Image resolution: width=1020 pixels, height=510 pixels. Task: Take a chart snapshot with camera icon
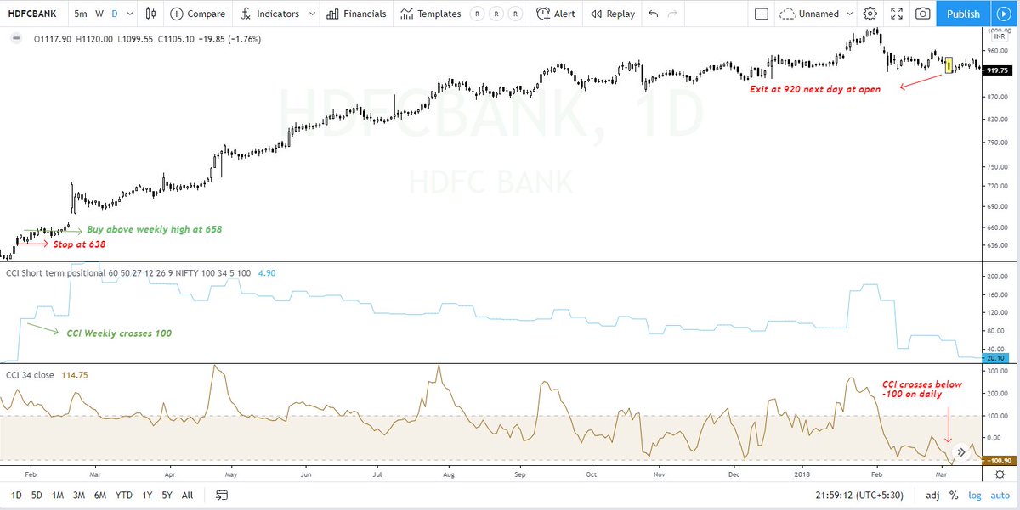pyautogui.click(x=922, y=14)
